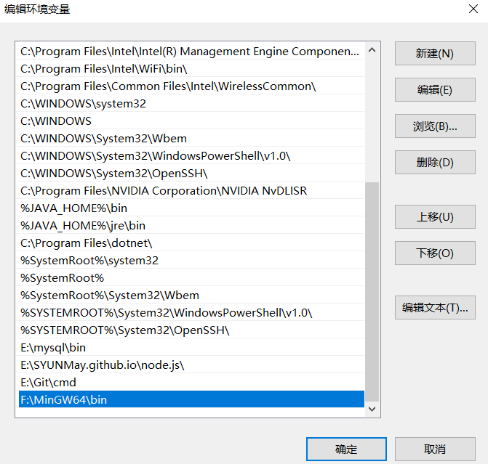Select the Intel Management Engine Components path
Screen dimensions: 488x464
[x=191, y=52]
